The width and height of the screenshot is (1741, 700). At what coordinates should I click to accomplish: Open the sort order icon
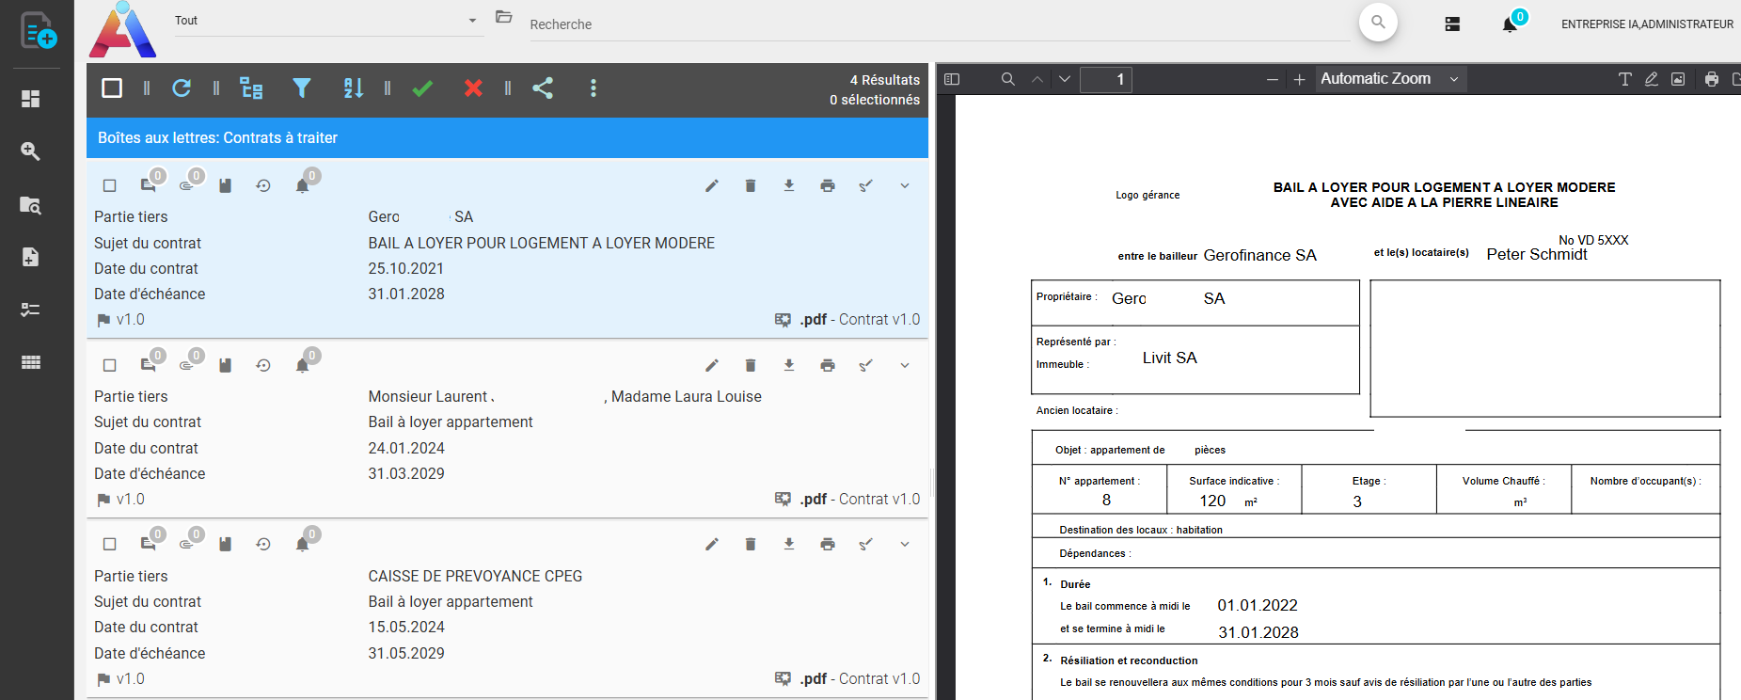click(354, 88)
